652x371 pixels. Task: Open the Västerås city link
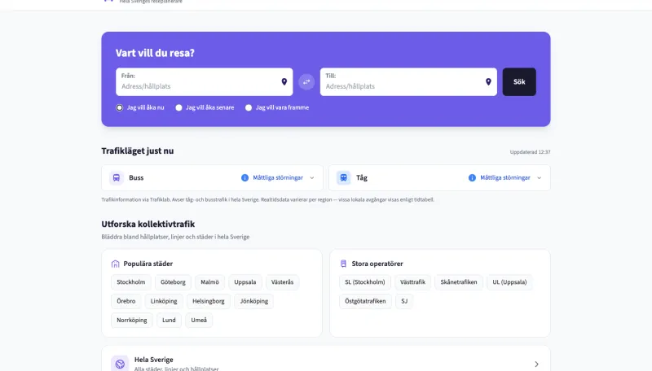[x=282, y=282]
